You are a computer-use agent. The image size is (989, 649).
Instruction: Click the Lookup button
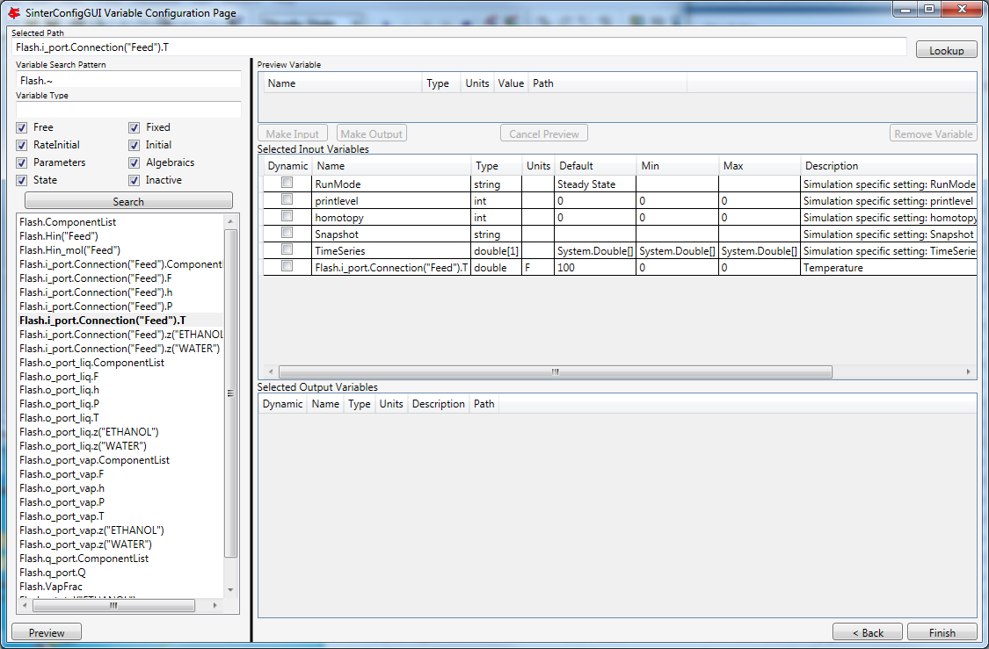(x=946, y=50)
